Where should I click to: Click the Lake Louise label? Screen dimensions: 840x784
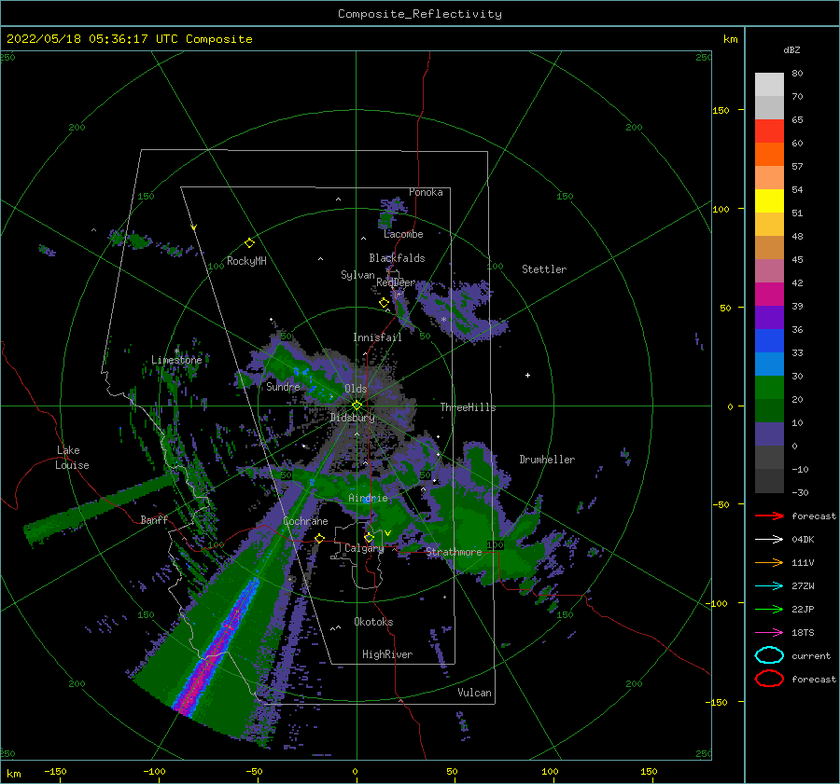(x=72, y=458)
